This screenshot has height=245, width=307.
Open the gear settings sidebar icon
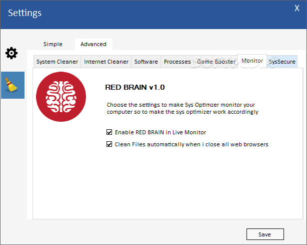pyautogui.click(x=11, y=53)
